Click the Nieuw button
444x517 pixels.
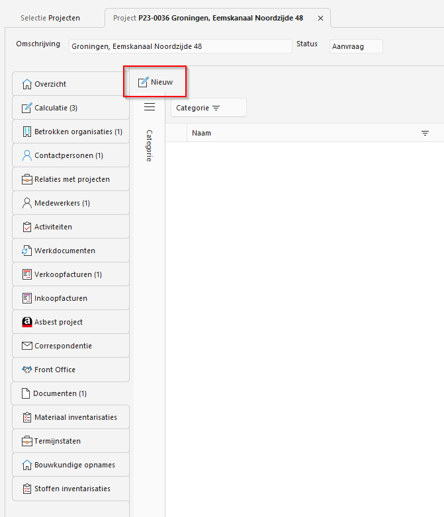click(x=155, y=82)
